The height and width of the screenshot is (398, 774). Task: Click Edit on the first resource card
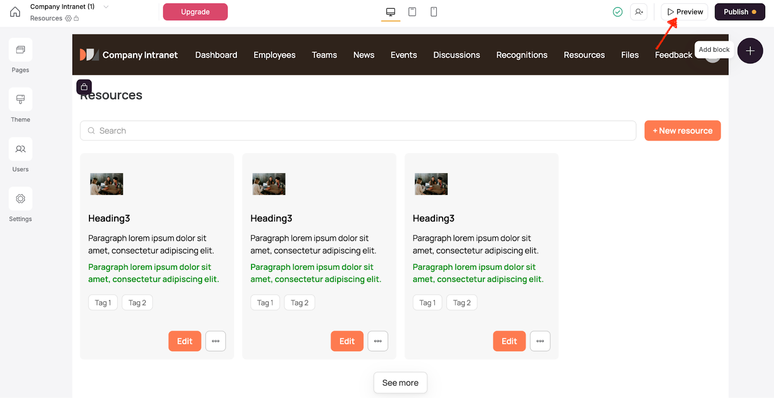click(x=185, y=341)
